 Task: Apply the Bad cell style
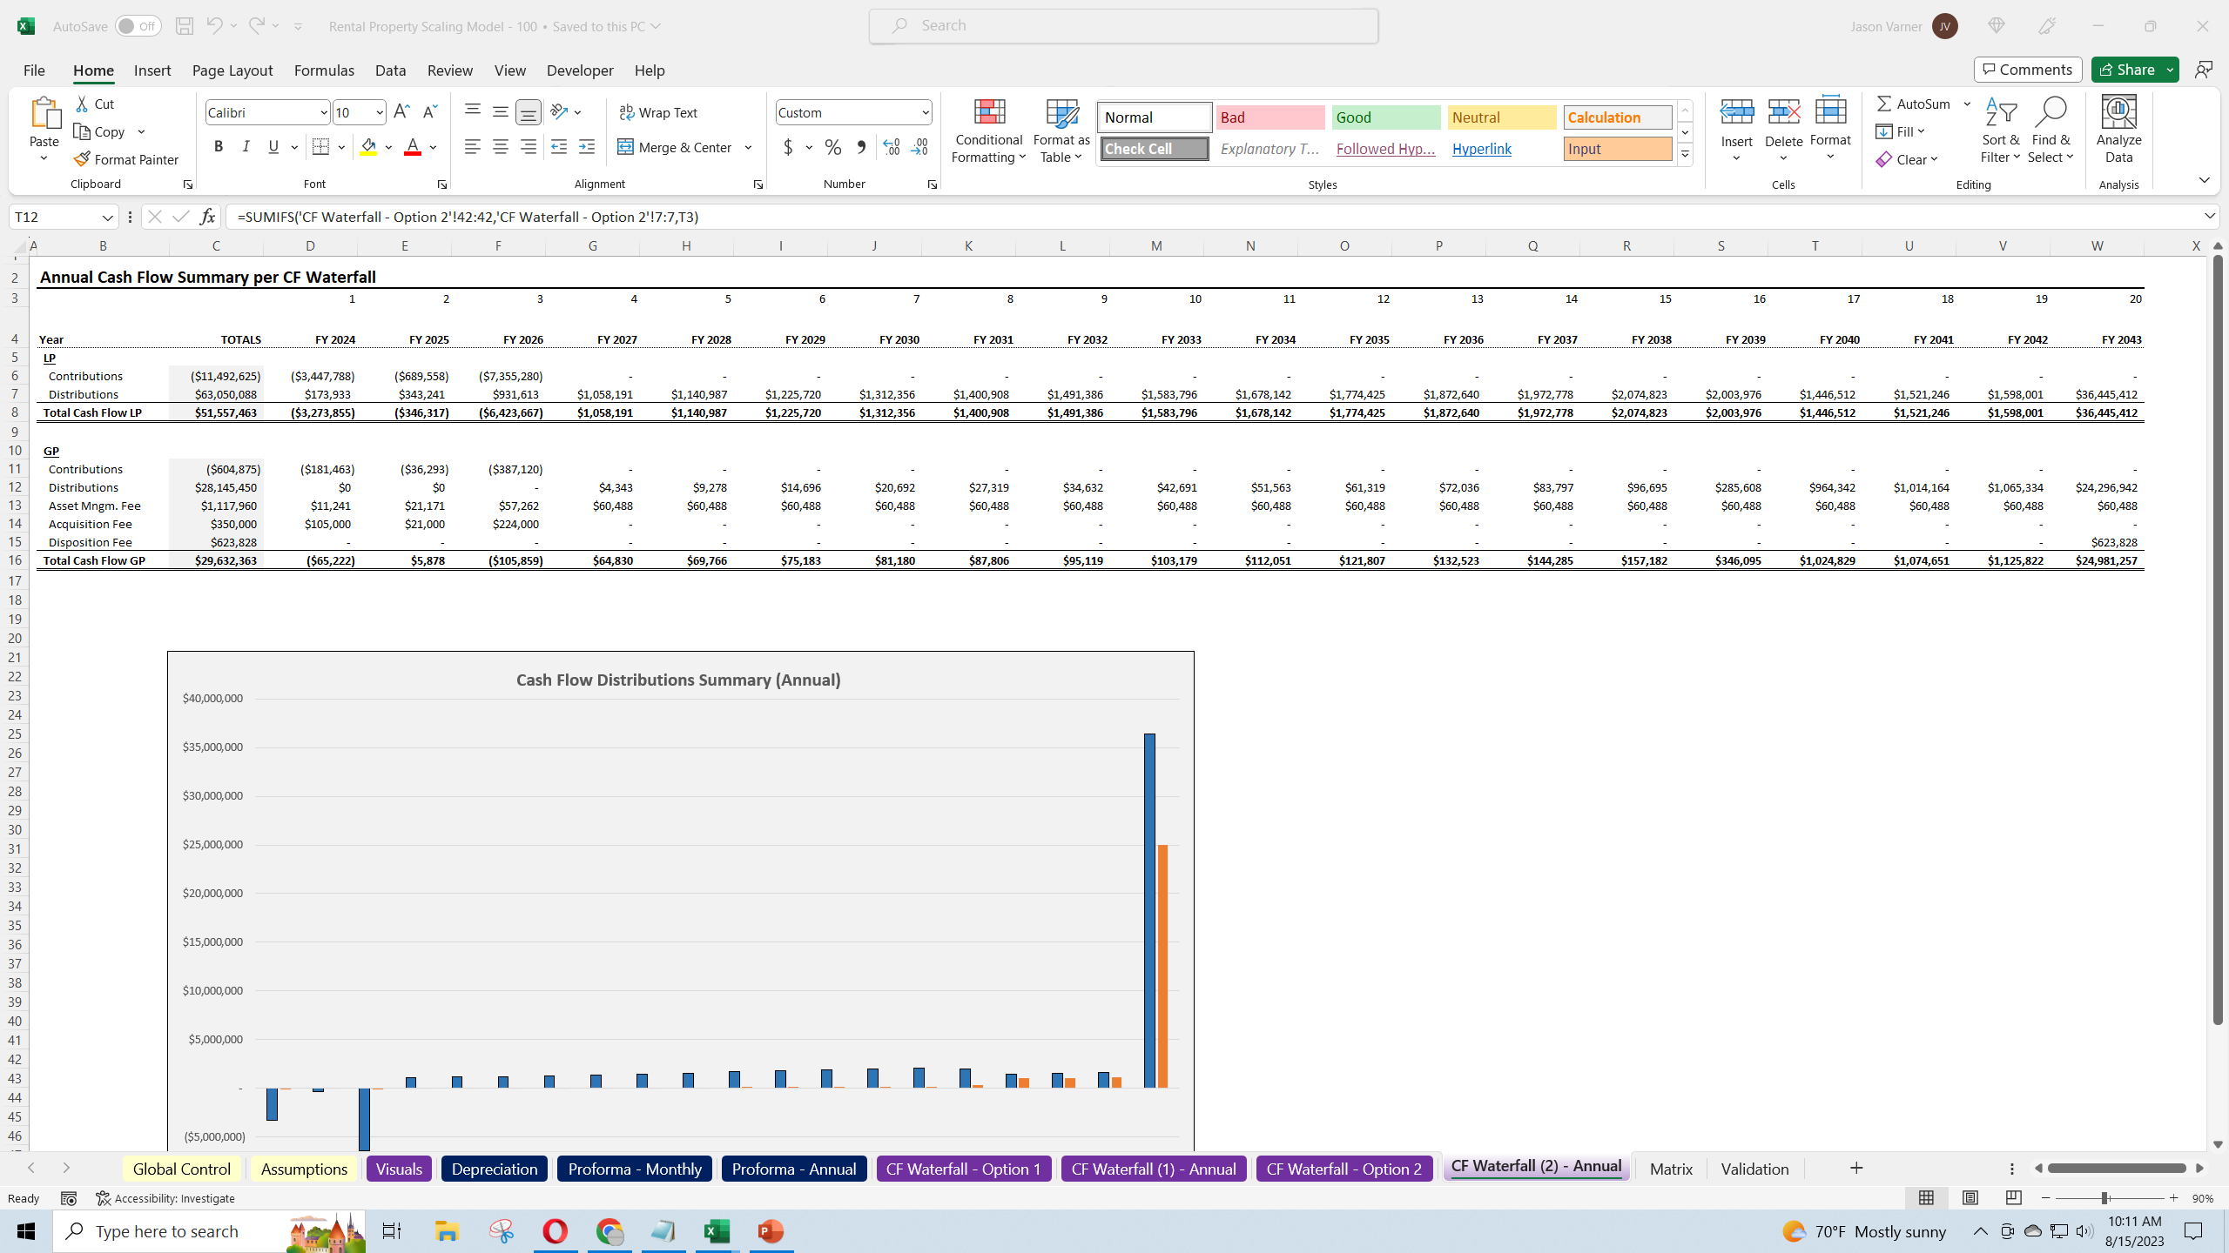coord(1270,117)
